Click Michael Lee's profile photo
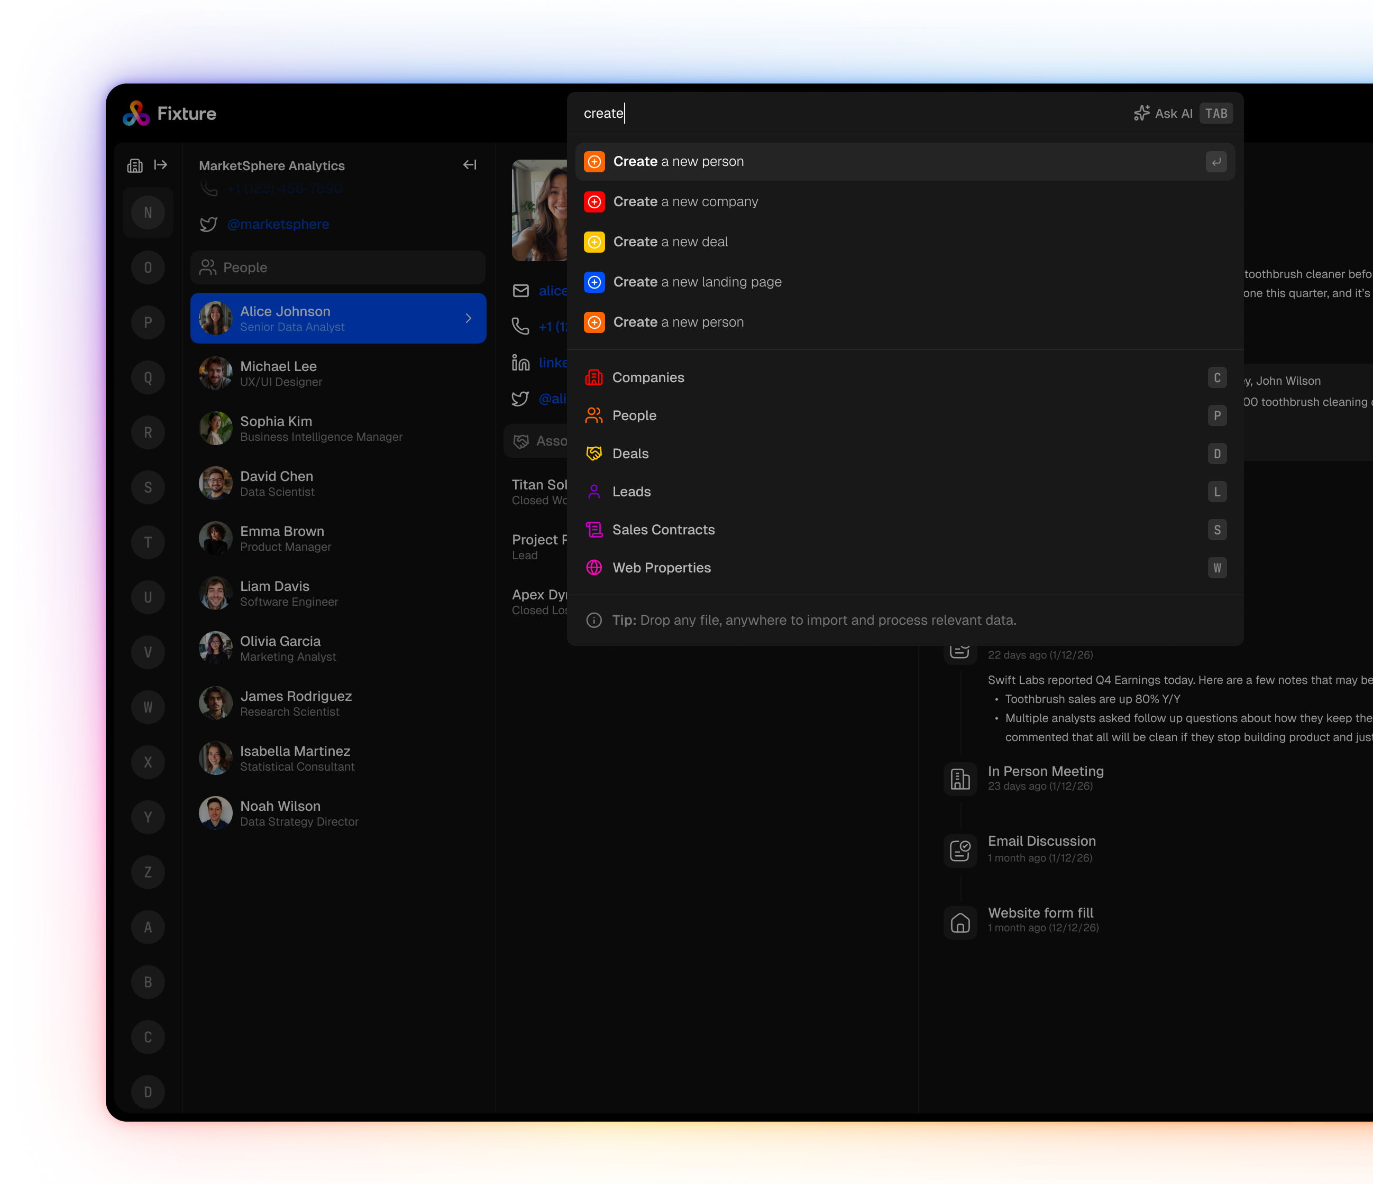 215,374
